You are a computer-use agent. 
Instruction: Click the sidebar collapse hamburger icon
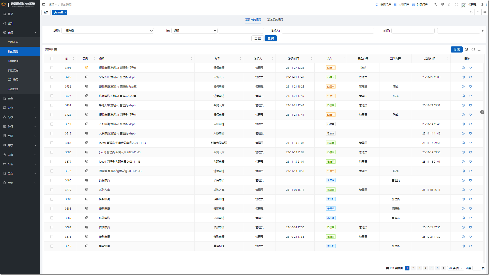44,5
